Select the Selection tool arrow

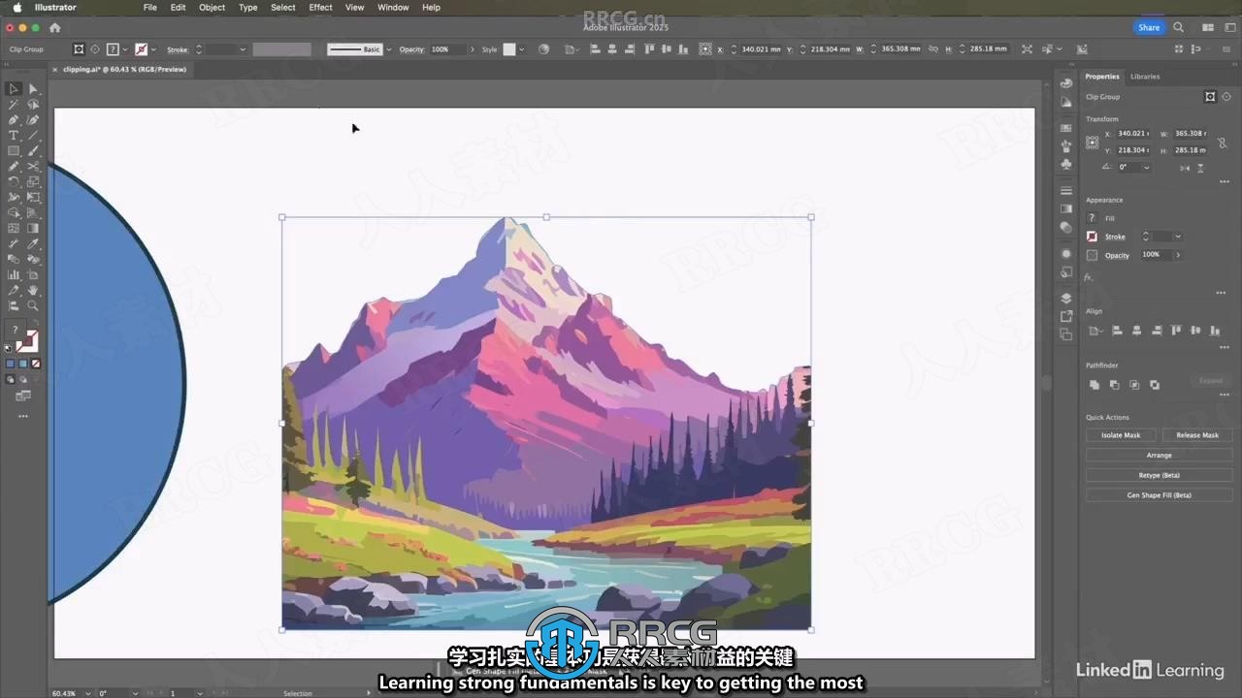[14, 89]
